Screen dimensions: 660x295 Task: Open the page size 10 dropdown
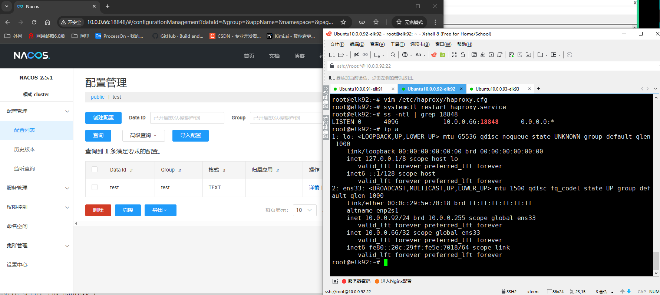pyautogui.click(x=304, y=210)
